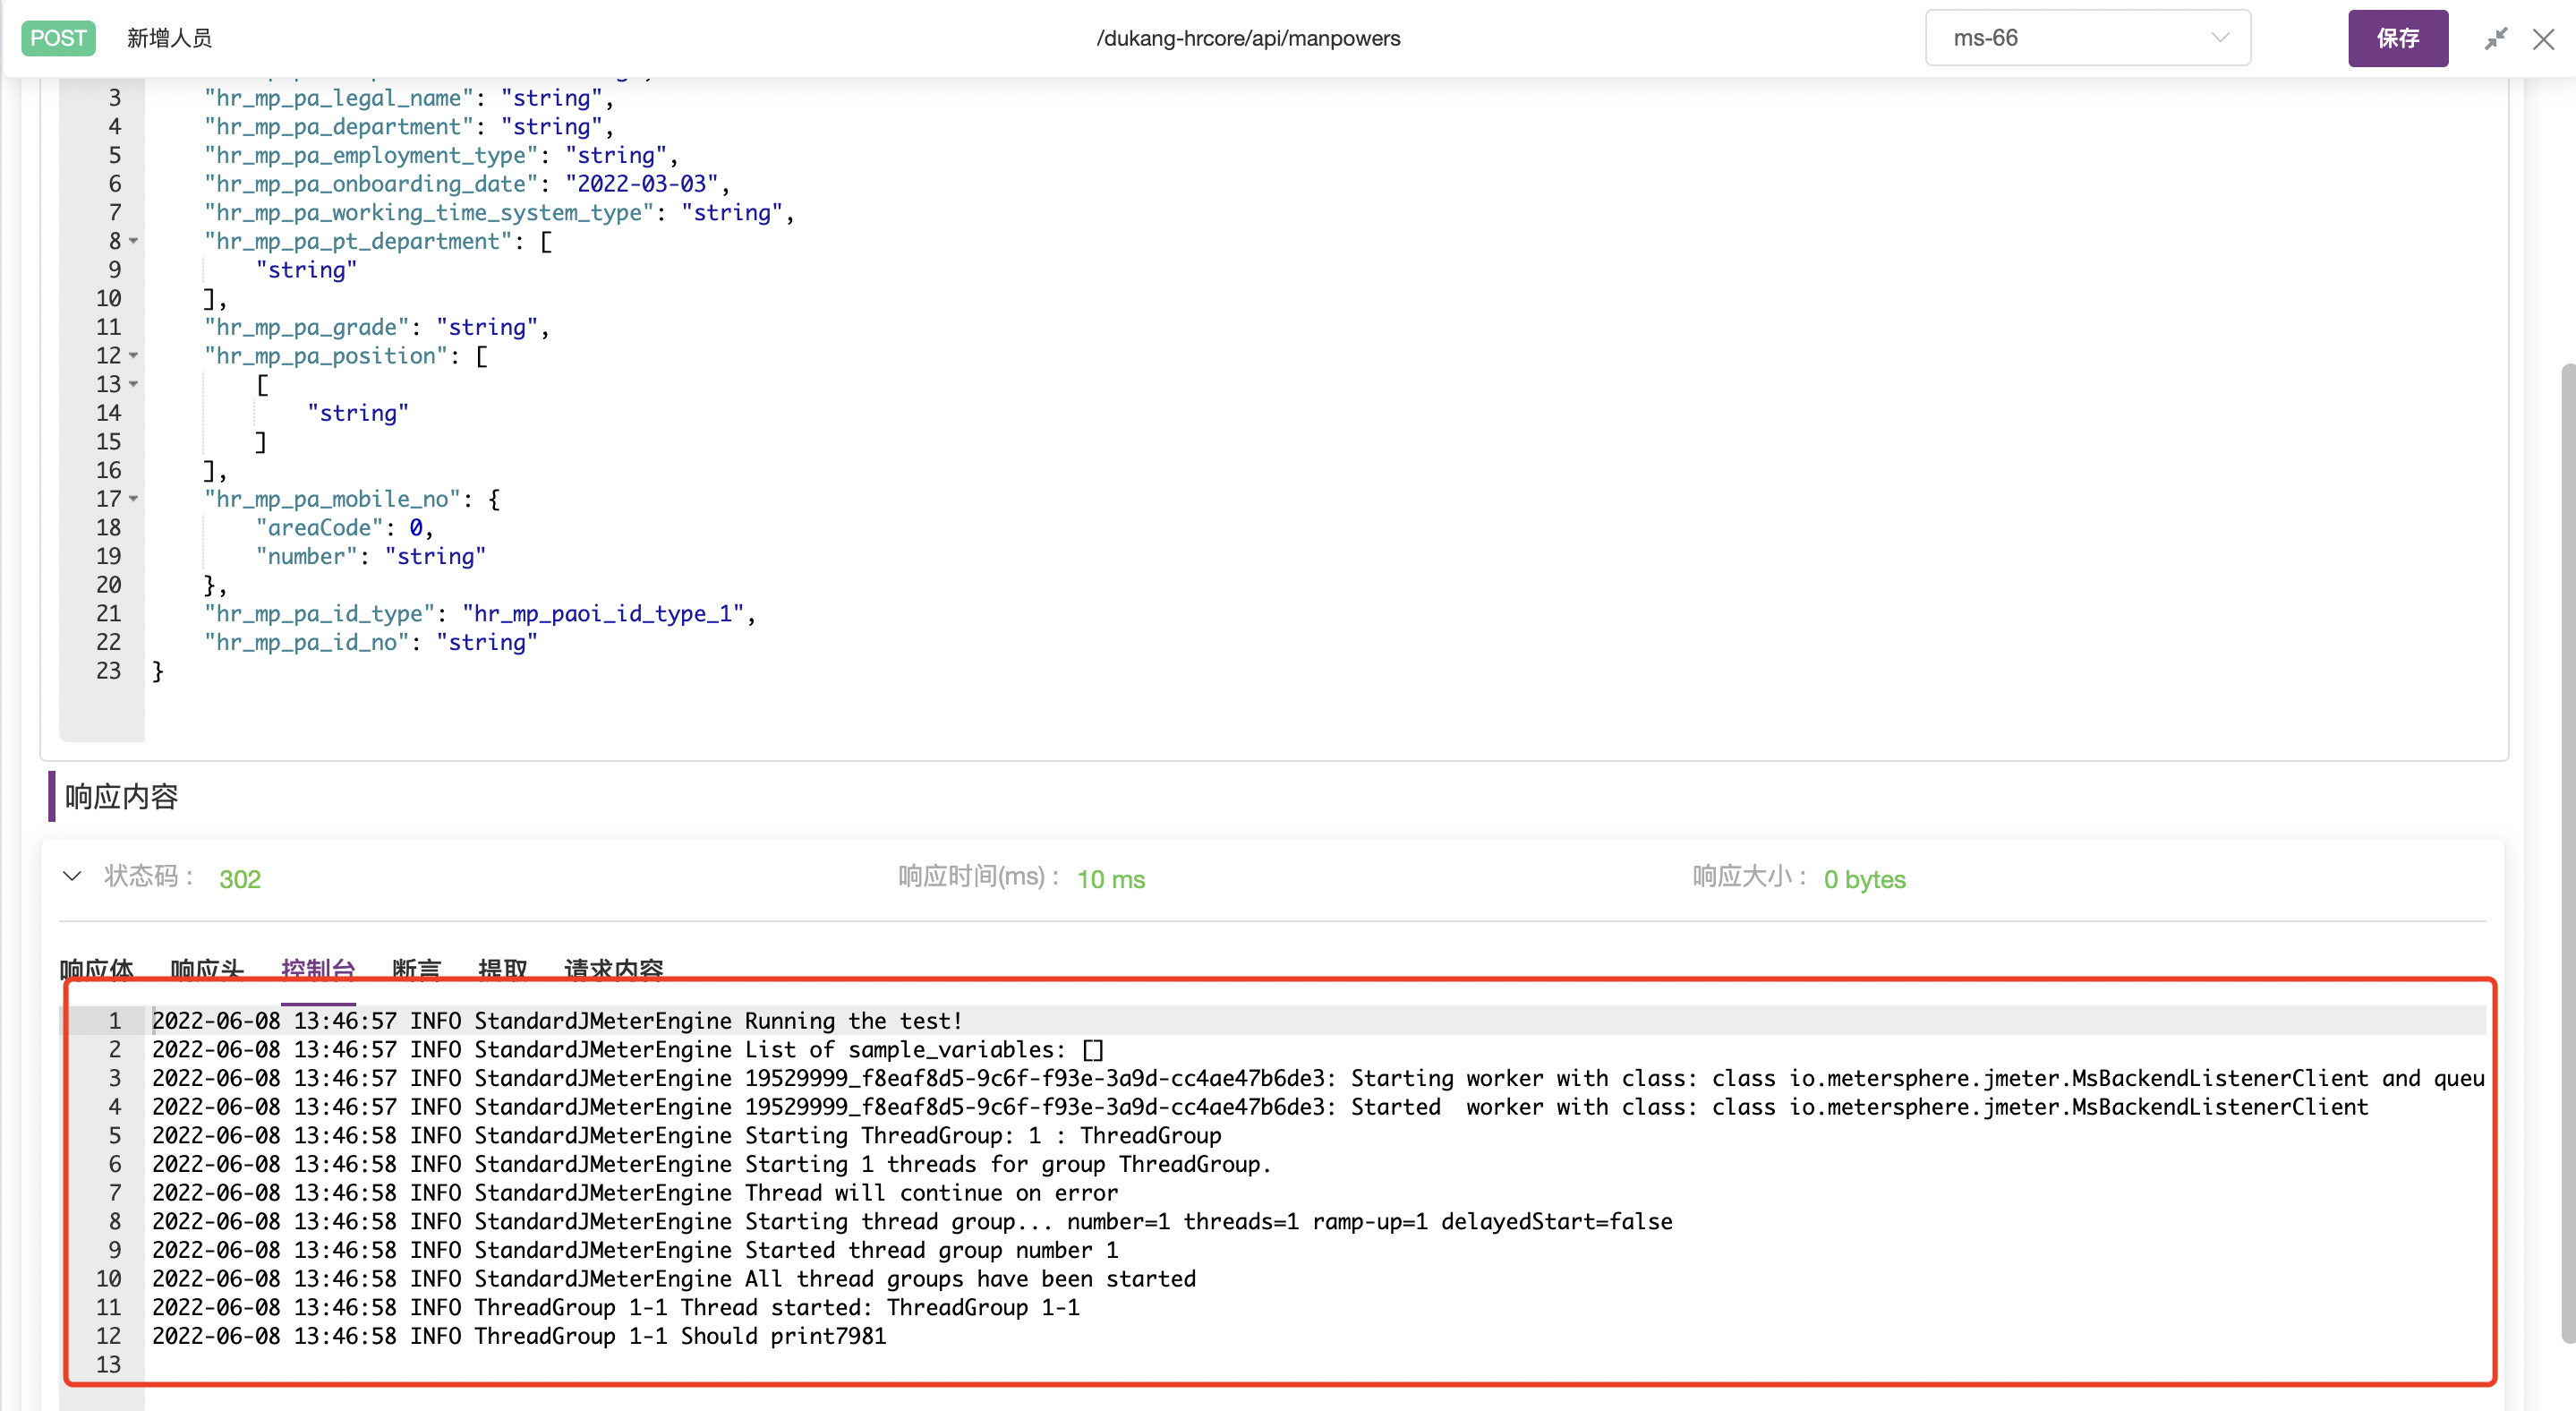Viewport: 2576px width, 1411px height.
Task: Click the POST method badge
Action: coord(57,38)
